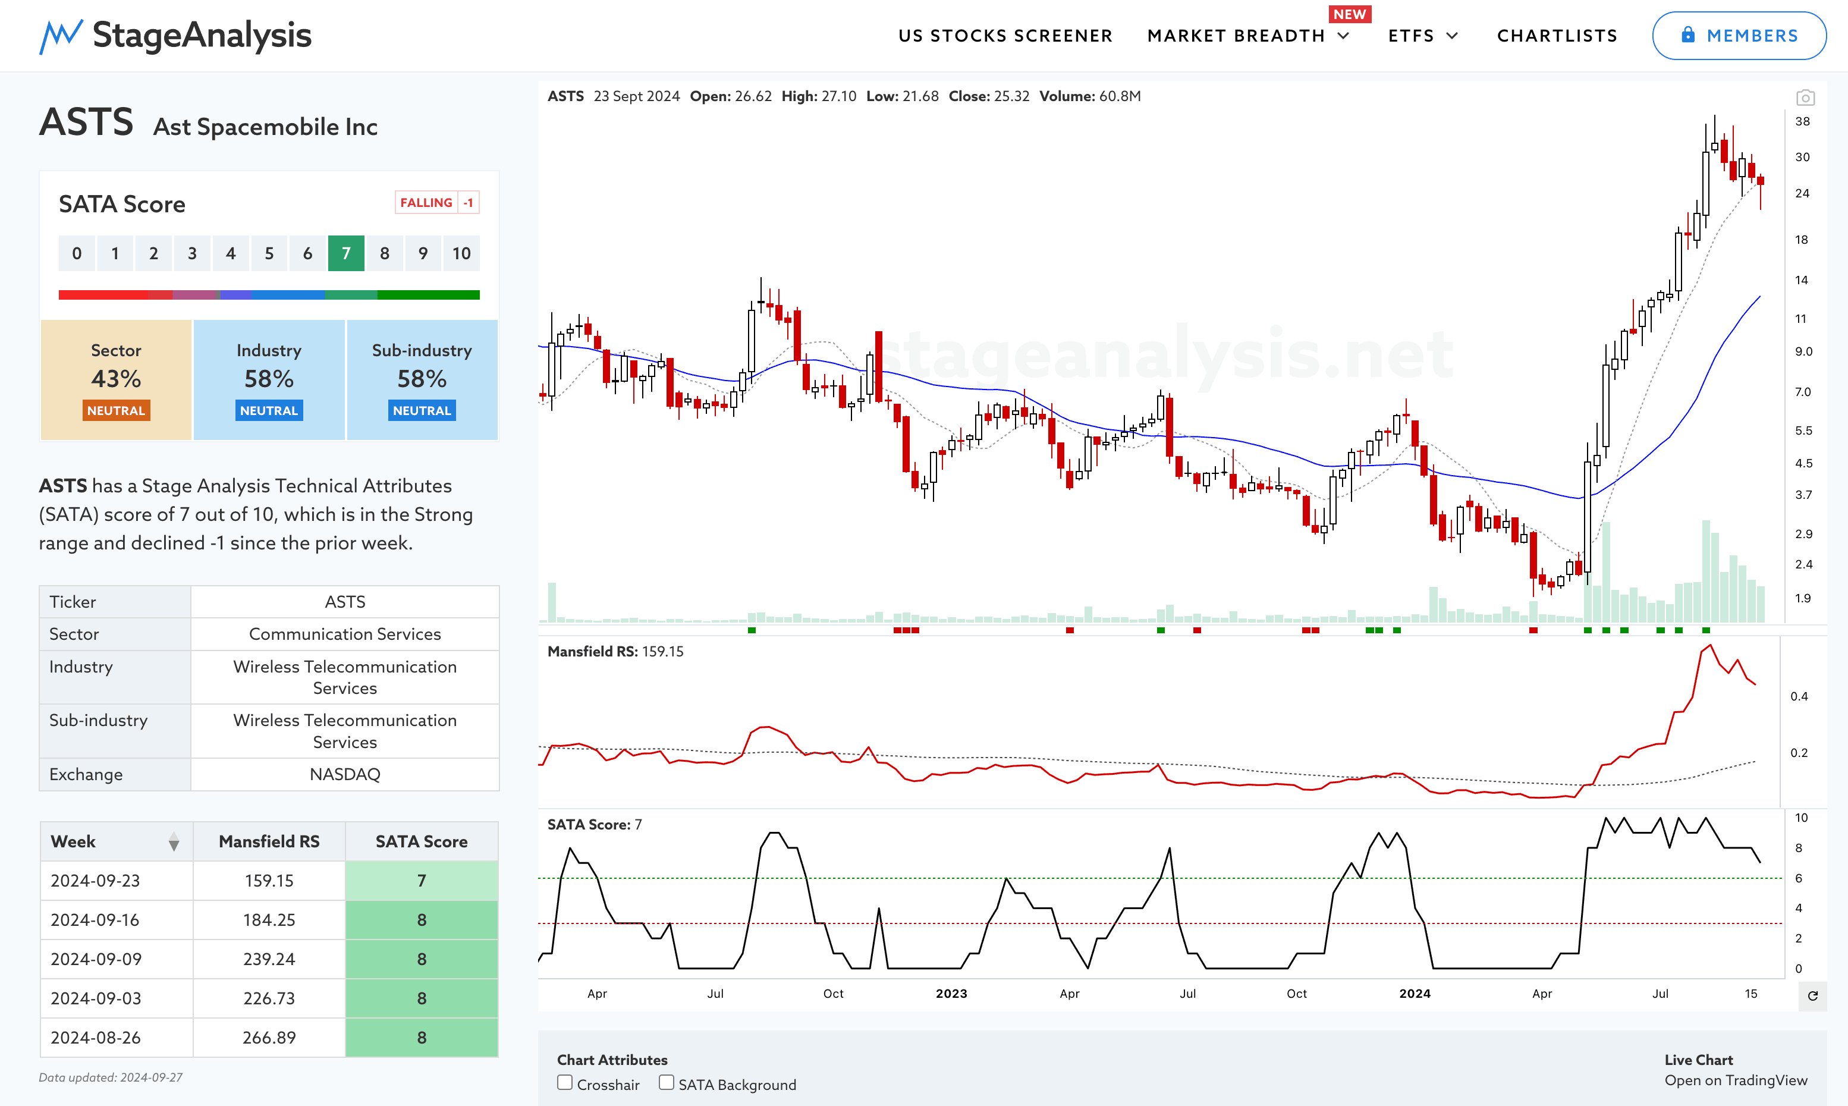Reset chart with the refresh icon
The width and height of the screenshot is (1848, 1106).
pos(1812,996)
